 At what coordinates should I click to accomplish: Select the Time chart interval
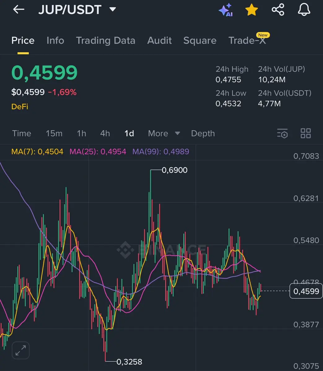tap(22, 134)
